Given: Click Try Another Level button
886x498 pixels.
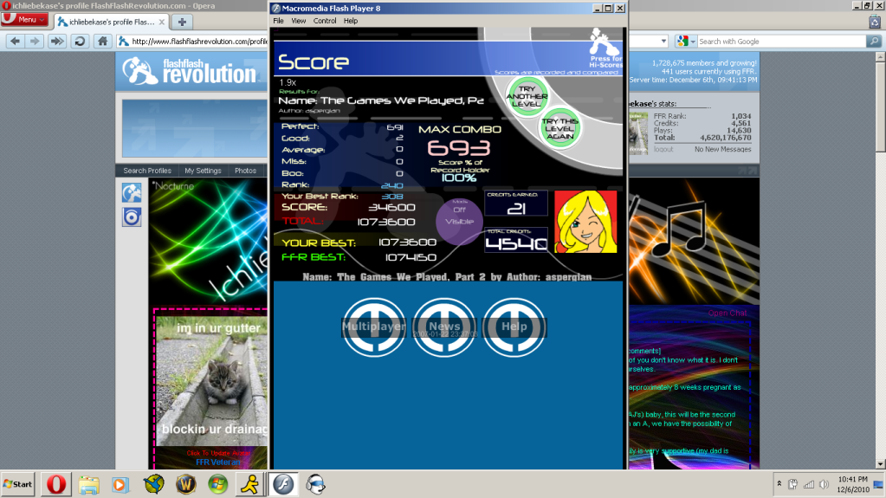Looking at the screenshot, I should (x=527, y=96).
